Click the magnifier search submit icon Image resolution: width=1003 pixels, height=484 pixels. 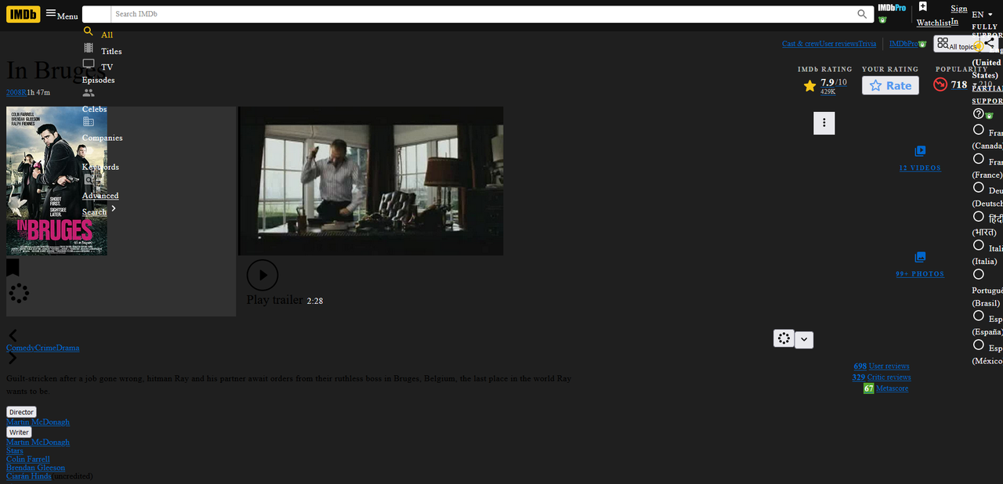[863, 14]
